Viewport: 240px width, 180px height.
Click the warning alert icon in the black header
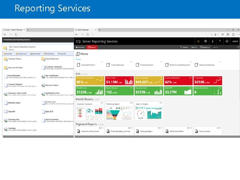click(198, 41)
